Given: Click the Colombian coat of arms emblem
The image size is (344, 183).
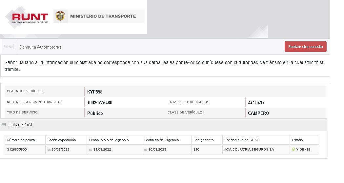Looking at the screenshot, I should [60, 16].
